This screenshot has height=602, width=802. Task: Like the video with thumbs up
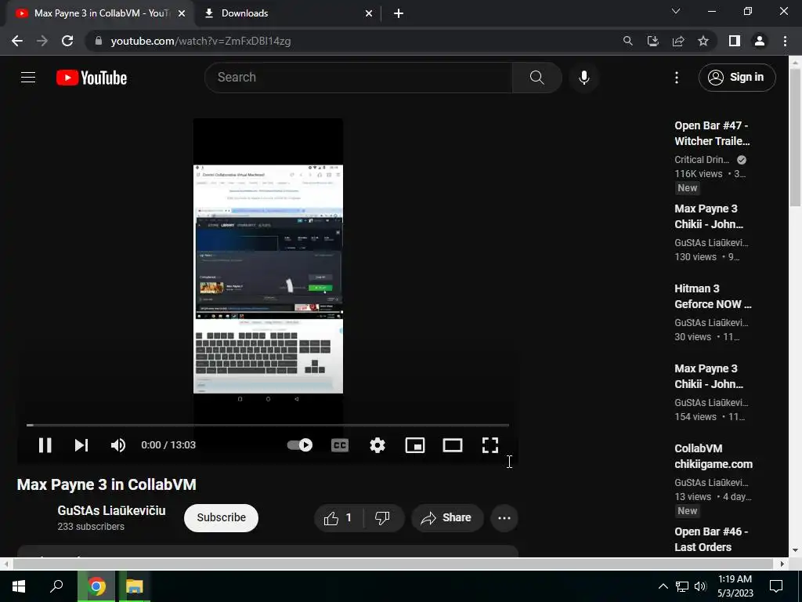click(338, 518)
